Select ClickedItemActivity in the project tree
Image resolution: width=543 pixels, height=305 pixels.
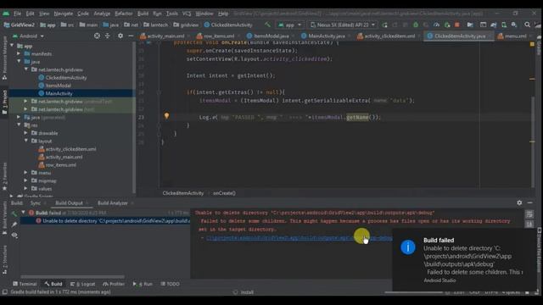[x=66, y=77]
